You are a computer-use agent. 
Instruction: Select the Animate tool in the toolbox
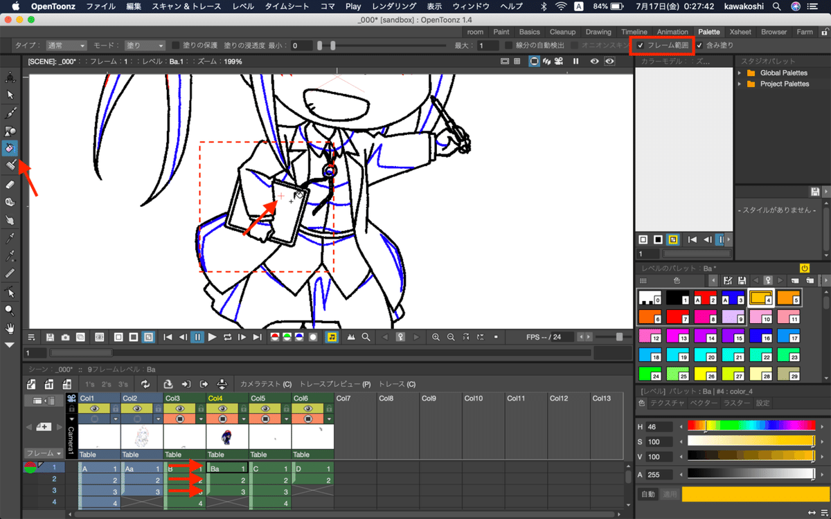pos(10,77)
